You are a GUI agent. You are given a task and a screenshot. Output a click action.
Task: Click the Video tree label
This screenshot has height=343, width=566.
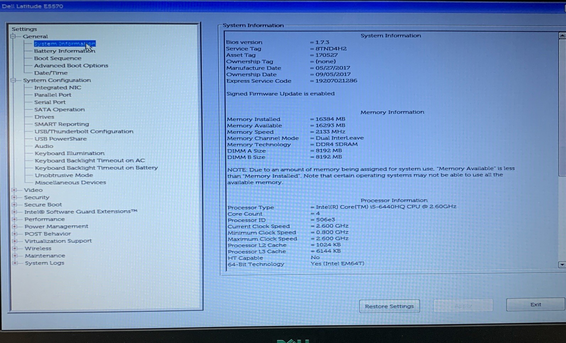[33, 190]
